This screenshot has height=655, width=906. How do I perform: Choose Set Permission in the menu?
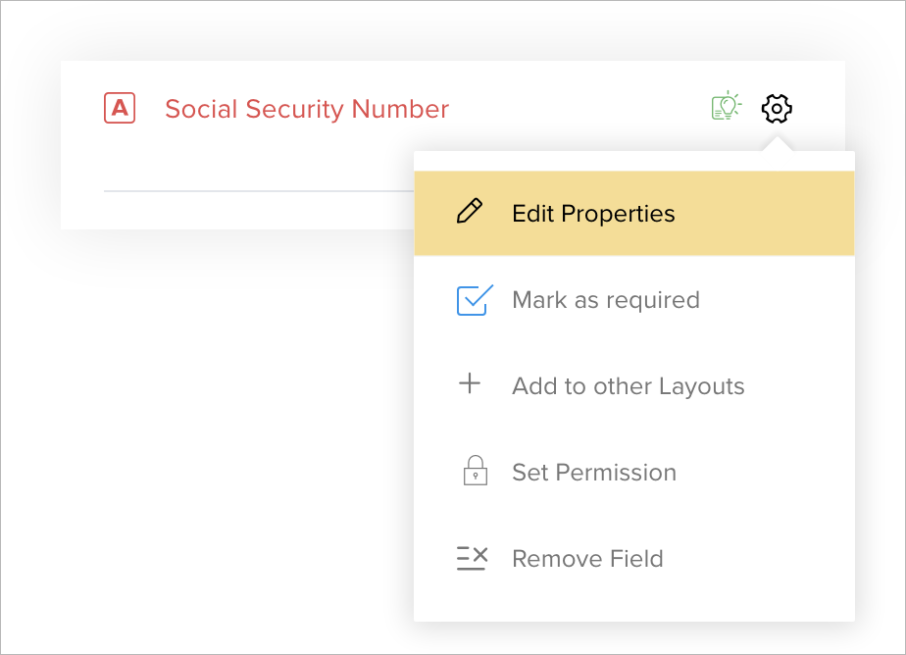(593, 473)
